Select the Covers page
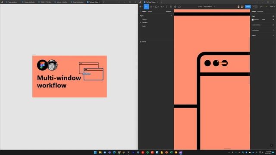The height and width of the screenshot is (155, 276). 144,19
